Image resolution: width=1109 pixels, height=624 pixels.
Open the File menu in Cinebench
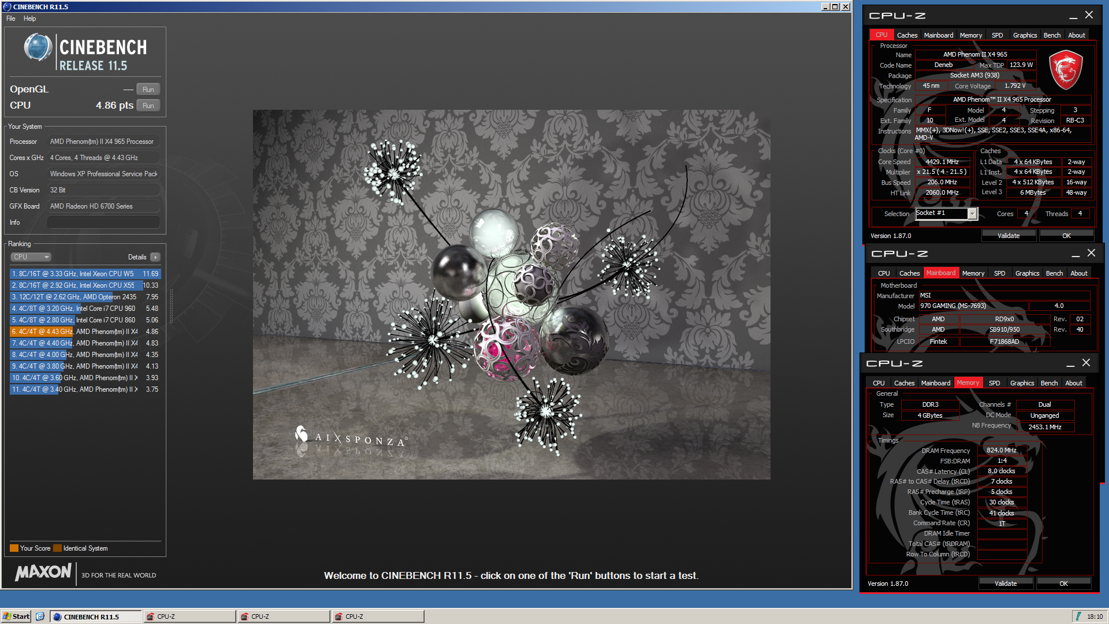coord(11,18)
